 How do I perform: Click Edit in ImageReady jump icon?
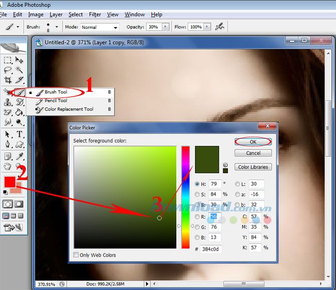pyautogui.click(x=13, y=228)
